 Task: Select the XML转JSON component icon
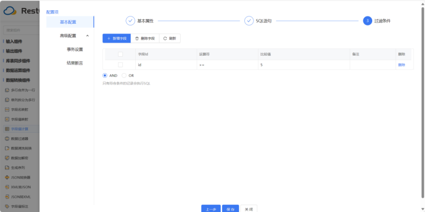[x=7, y=187]
